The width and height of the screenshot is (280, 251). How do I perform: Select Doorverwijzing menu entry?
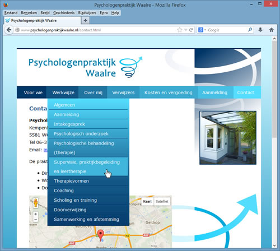click(x=88, y=210)
